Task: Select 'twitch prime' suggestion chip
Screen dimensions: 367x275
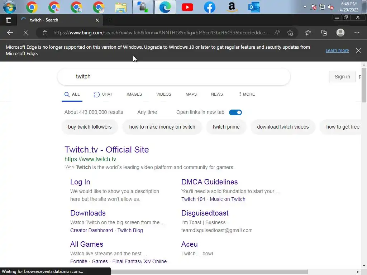Action: pos(226,127)
